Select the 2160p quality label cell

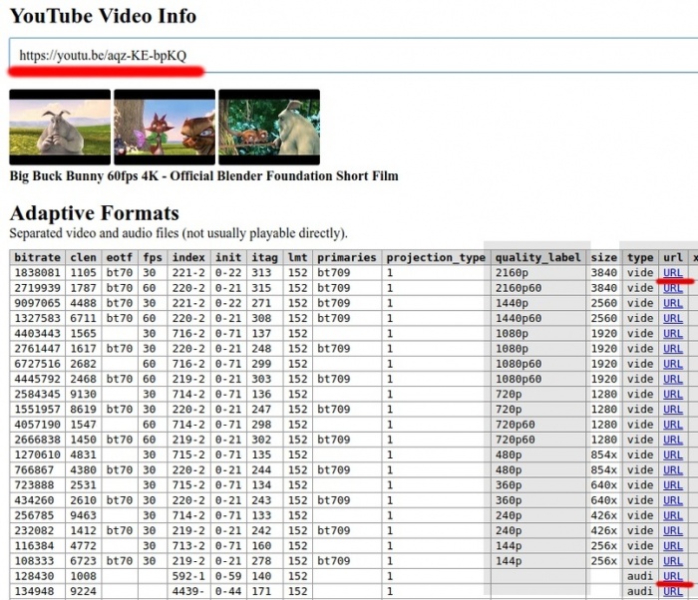(538, 273)
